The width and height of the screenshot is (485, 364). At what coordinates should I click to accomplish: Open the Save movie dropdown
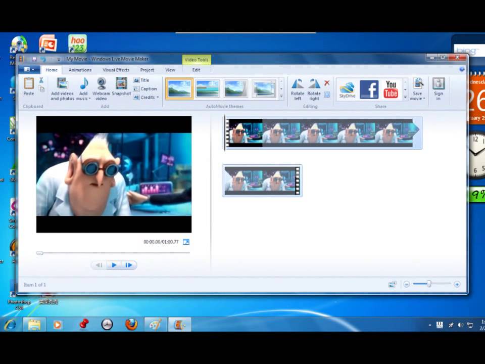coord(418,89)
